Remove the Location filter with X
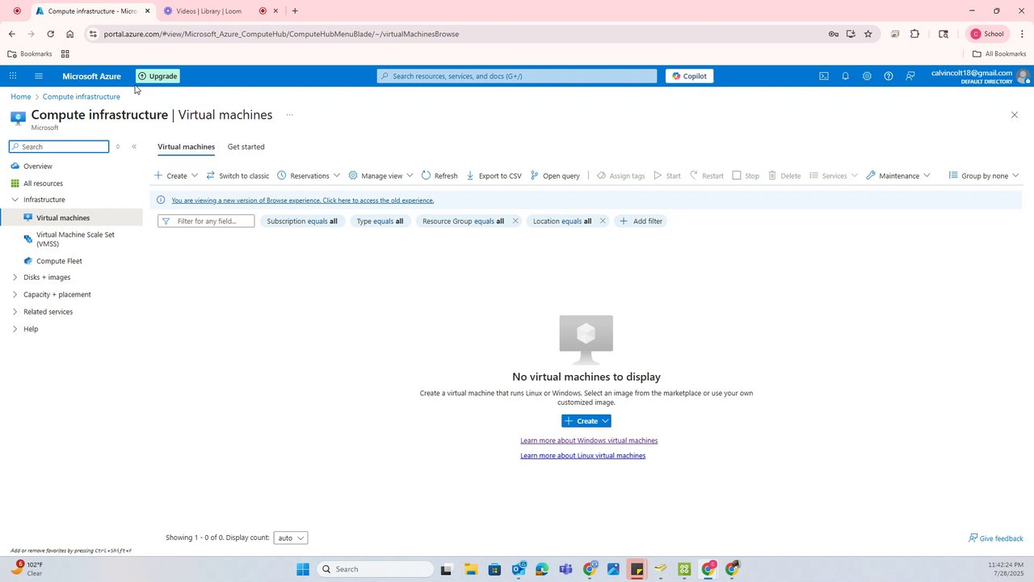The width and height of the screenshot is (1034, 582). pos(603,221)
